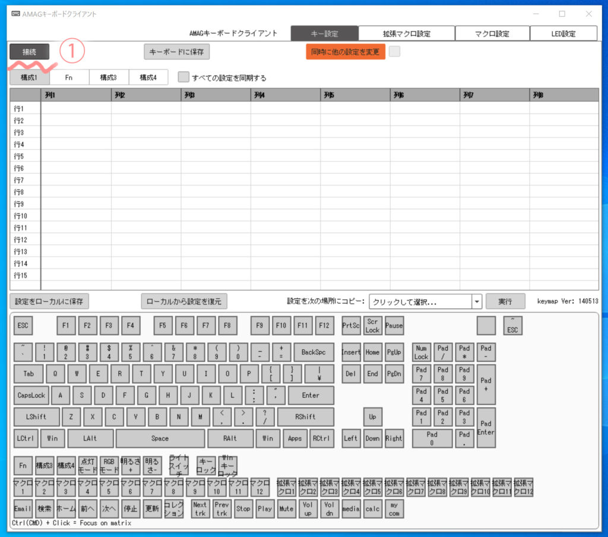This screenshot has width=608, height=537.
Task: Select the blank key left of ^ESC
Action: coord(486,326)
